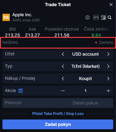The height and width of the screenshot is (132, 116).
Task: Switch to previous order type before Tržní (Market)
Action: [x=63, y=66]
